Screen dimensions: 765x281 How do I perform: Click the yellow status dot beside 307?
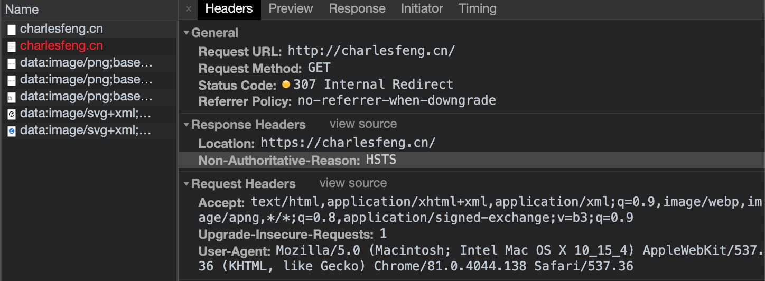click(x=286, y=85)
